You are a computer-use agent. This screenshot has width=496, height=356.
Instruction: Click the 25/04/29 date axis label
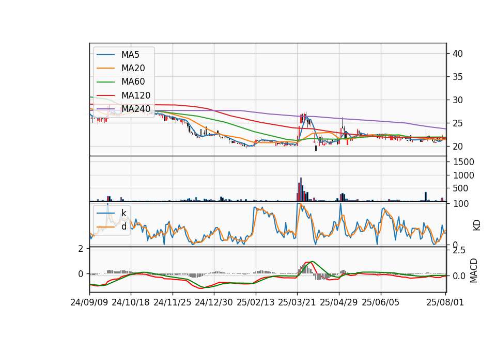[339, 302]
